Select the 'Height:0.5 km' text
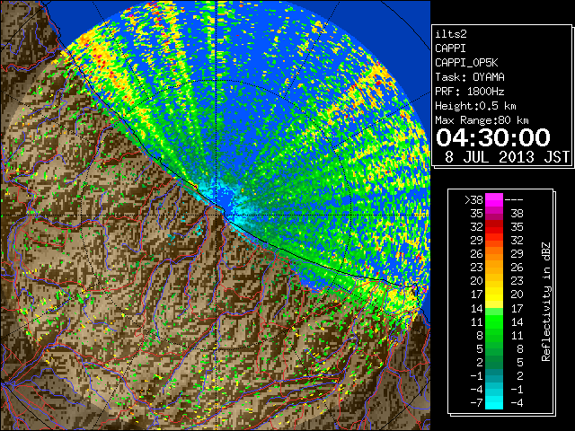 (475, 106)
